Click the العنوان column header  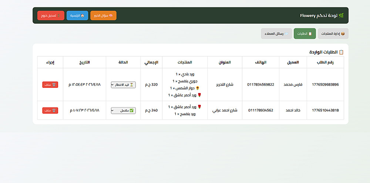tap(225, 62)
